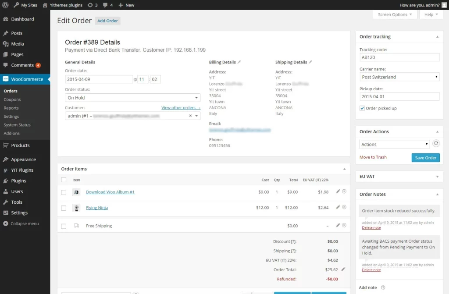Screen dimensions: 449x294
Task: Click the Collapse menu icon
Action: 6,223
